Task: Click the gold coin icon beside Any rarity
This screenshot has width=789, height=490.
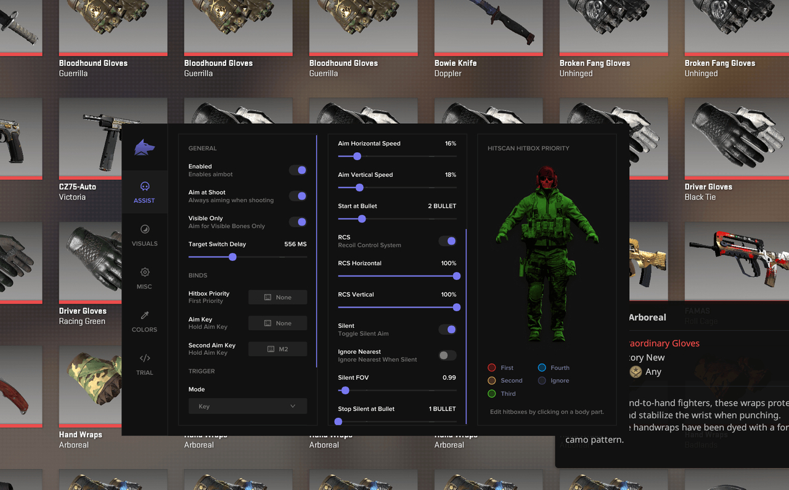Action: (636, 372)
